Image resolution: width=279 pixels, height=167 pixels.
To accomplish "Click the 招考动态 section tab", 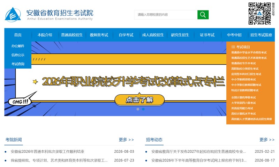I will pos(154,140).
